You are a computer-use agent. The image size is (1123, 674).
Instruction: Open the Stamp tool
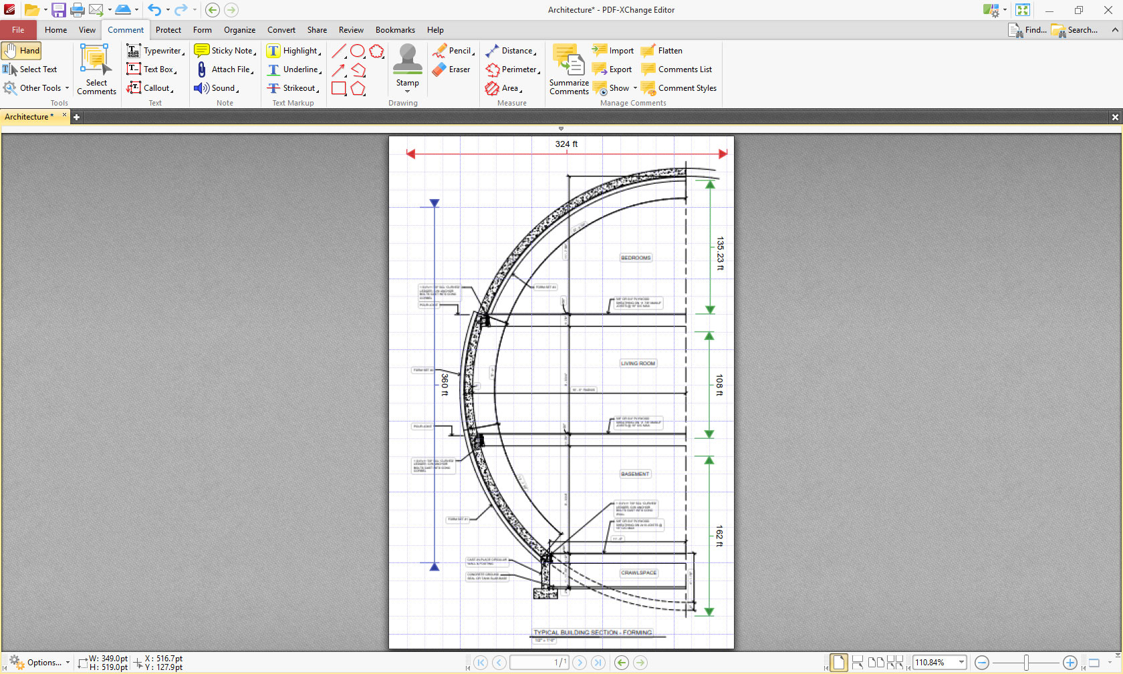(407, 67)
